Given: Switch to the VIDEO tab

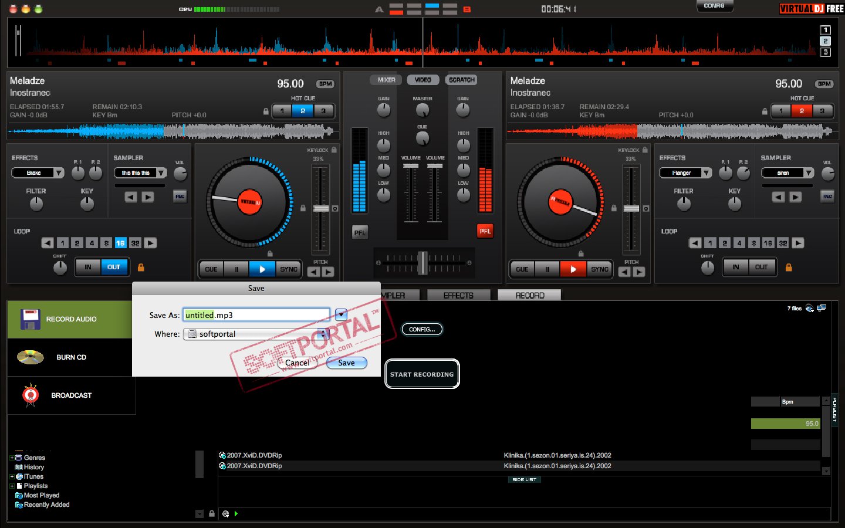Looking at the screenshot, I should [x=423, y=80].
